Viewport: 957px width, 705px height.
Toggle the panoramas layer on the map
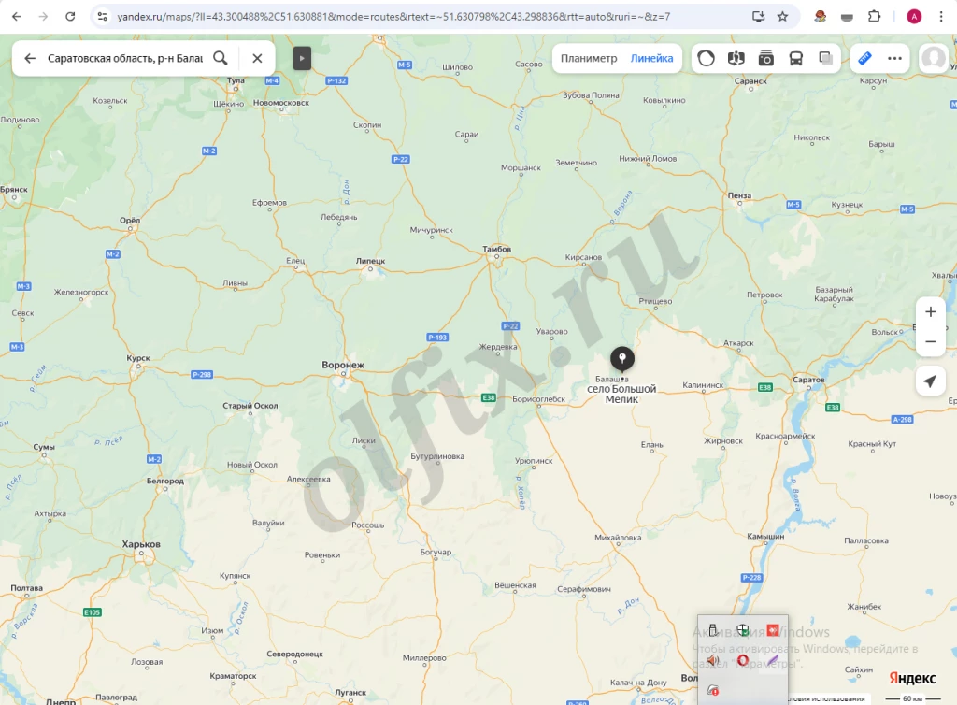click(736, 58)
